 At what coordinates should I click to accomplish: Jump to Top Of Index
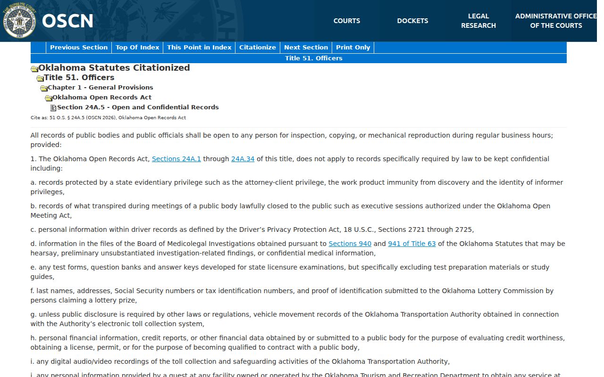pos(137,47)
